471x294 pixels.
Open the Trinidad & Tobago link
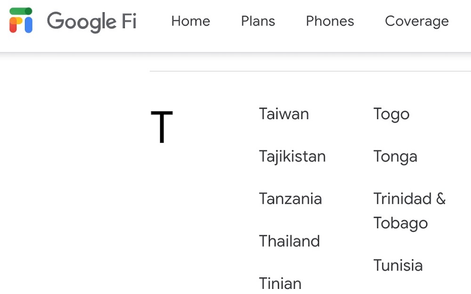409,210
